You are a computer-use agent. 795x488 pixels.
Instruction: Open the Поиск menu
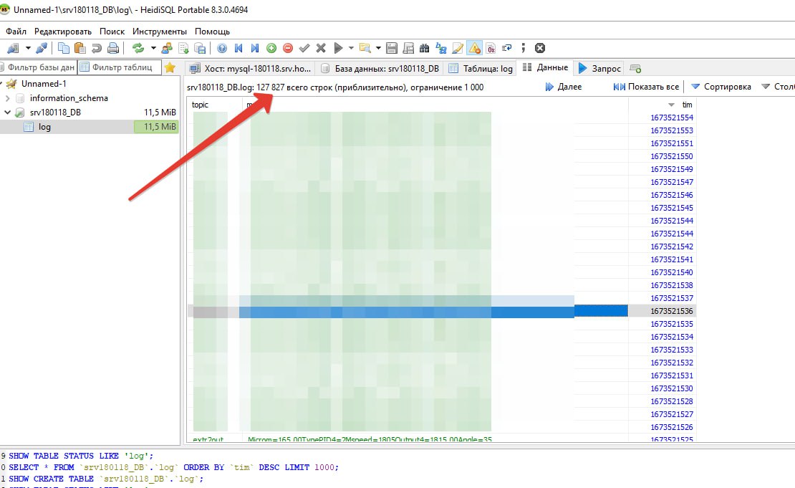coord(112,32)
